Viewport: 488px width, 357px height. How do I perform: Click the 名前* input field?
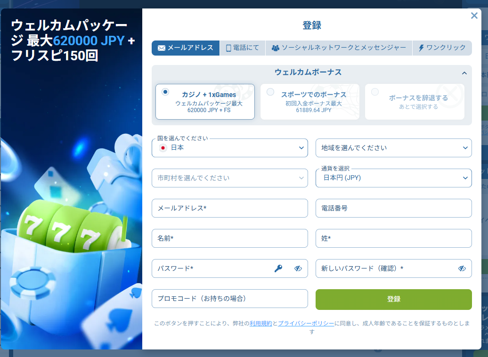[x=230, y=238]
